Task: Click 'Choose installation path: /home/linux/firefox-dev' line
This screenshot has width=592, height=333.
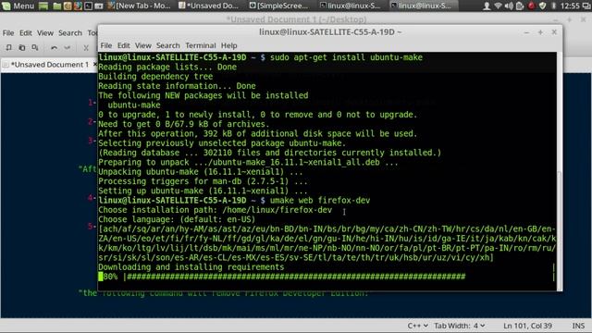Action: point(216,210)
